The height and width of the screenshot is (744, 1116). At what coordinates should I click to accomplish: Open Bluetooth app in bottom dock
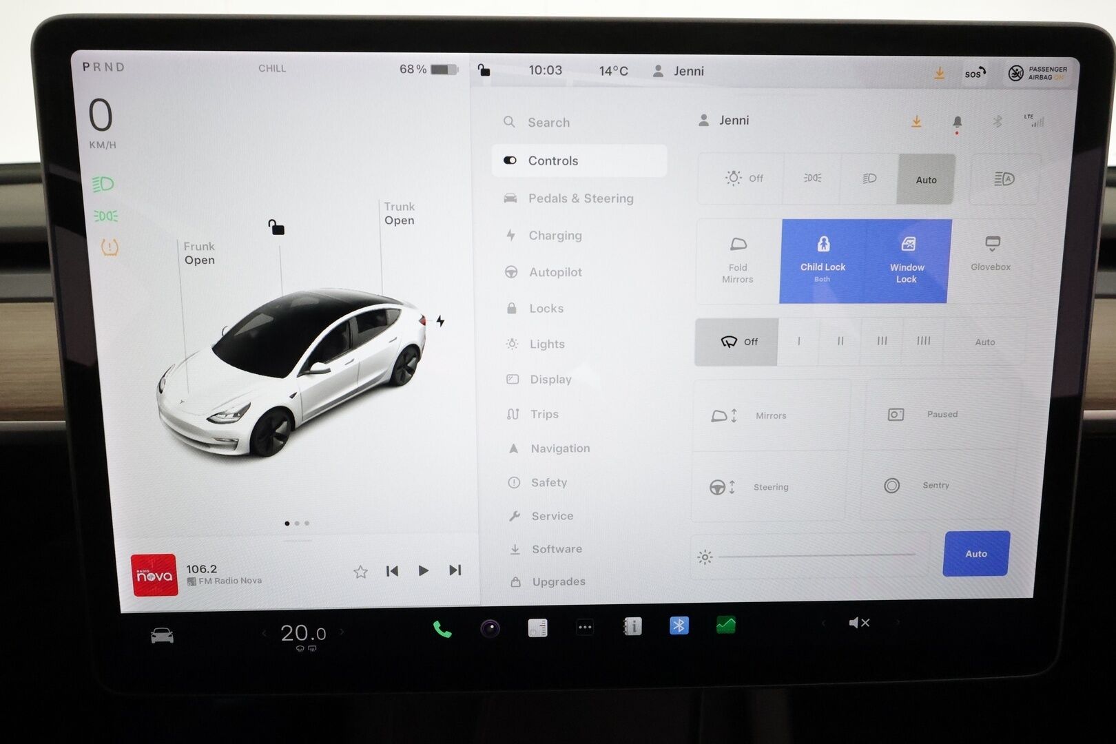[x=679, y=626]
